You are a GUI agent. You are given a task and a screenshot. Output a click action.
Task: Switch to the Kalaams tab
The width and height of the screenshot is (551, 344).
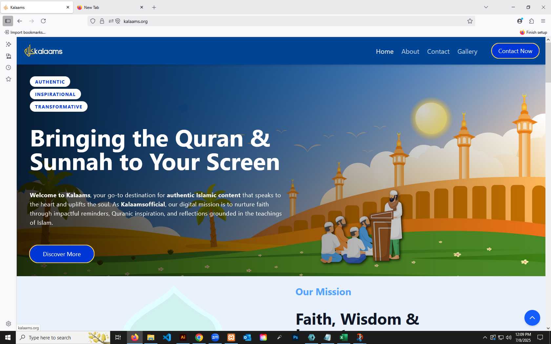[37, 7]
